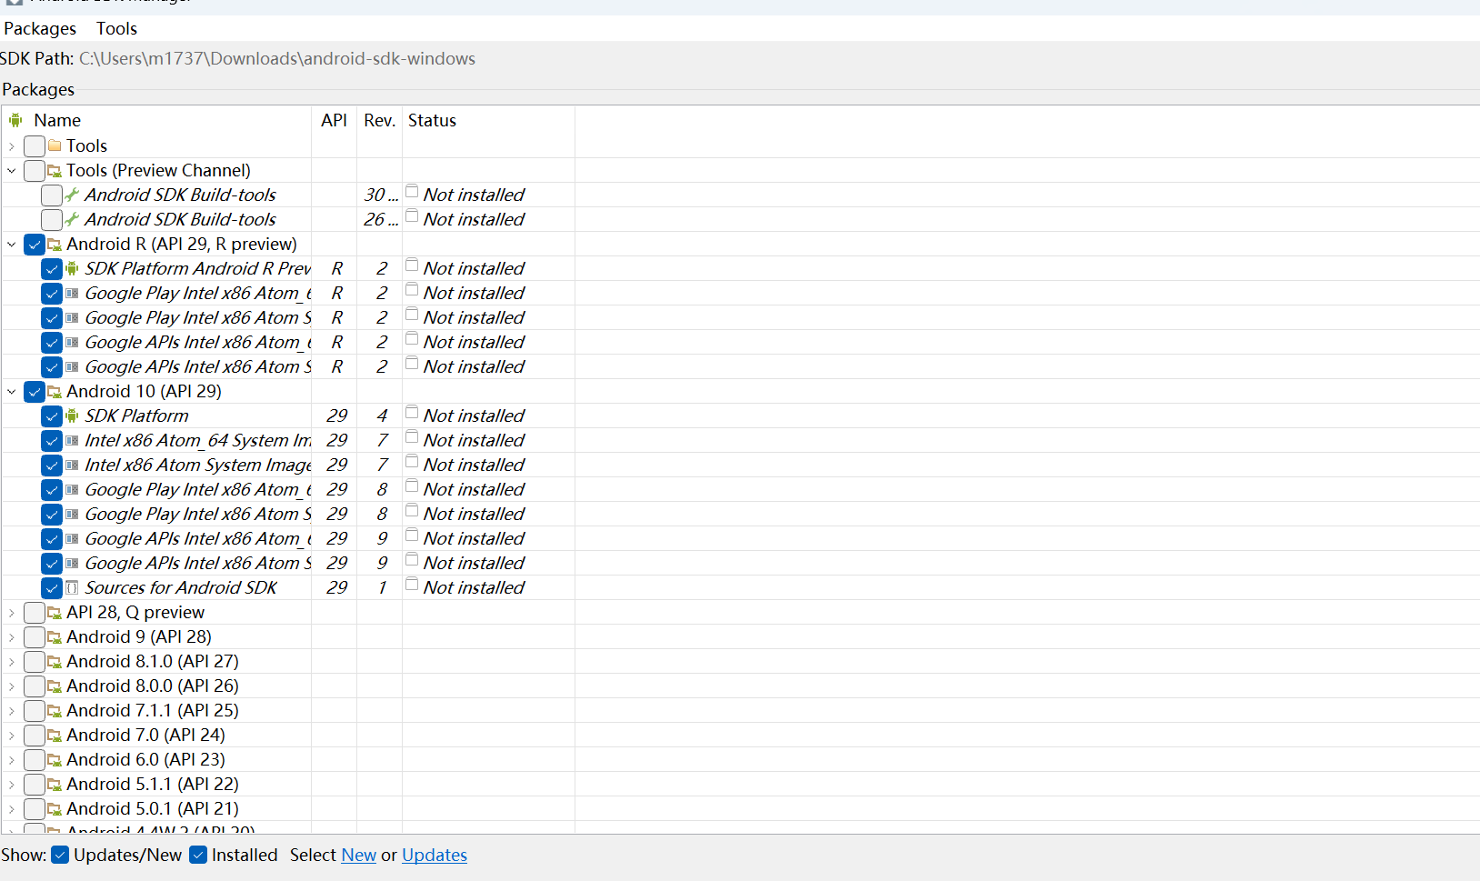Click the Android 6.0 (API 23) label
Viewport: 1480px width, 881px height.
click(x=145, y=759)
